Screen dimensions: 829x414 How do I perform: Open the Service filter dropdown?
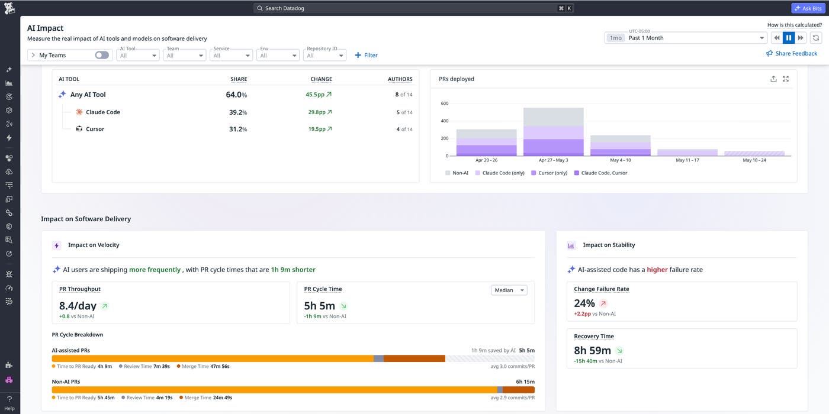point(231,55)
